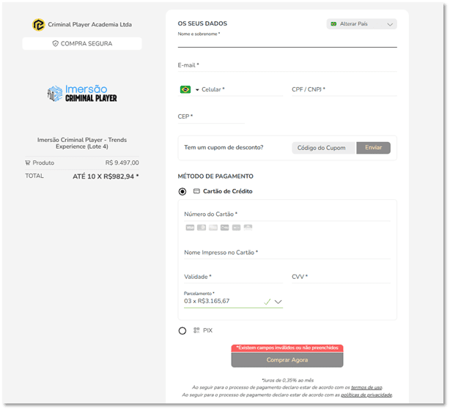Open the políticas de privacidade link
This screenshot has width=450, height=410.
pos(366,395)
